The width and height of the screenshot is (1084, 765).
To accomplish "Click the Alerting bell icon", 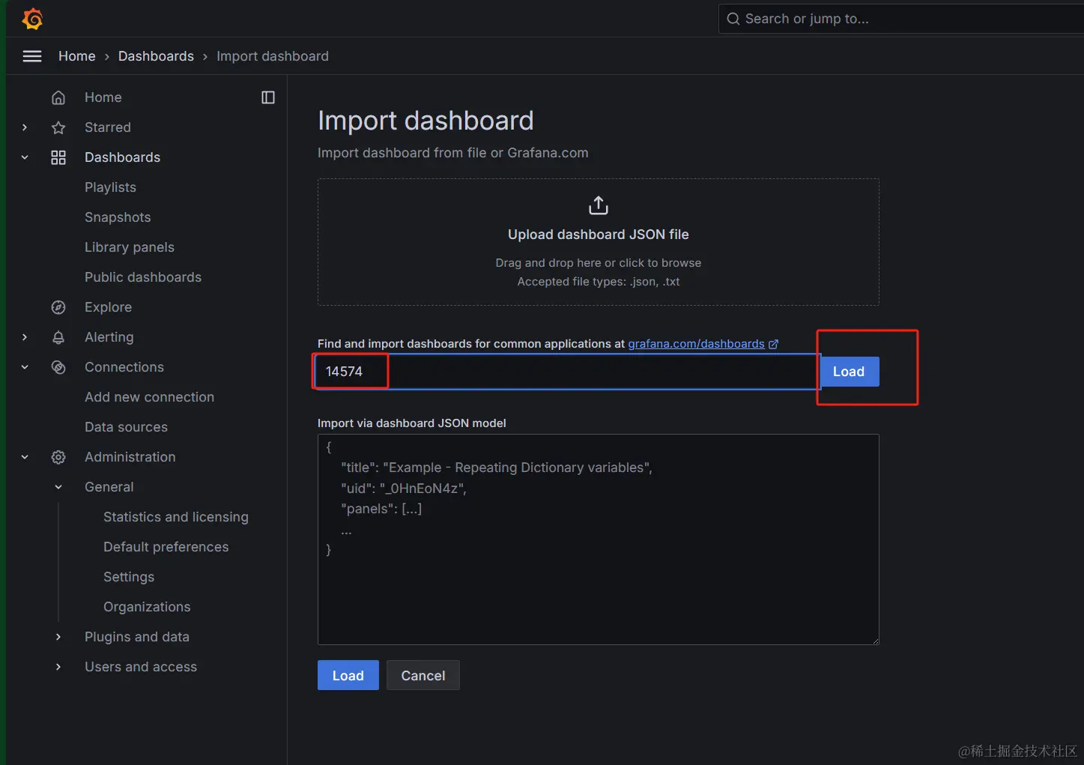I will click(x=58, y=337).
